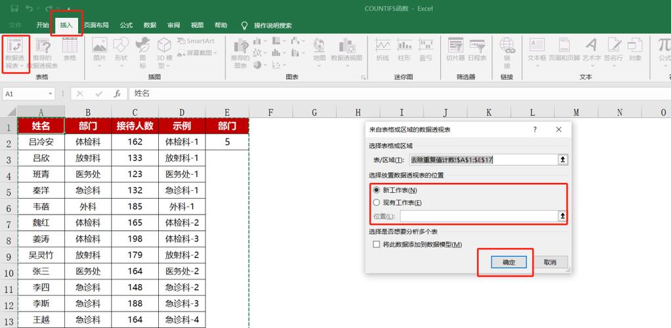The width and height of the screenshot is (671, 328).
Task: Select row header 5
Action: click(9, 191)
